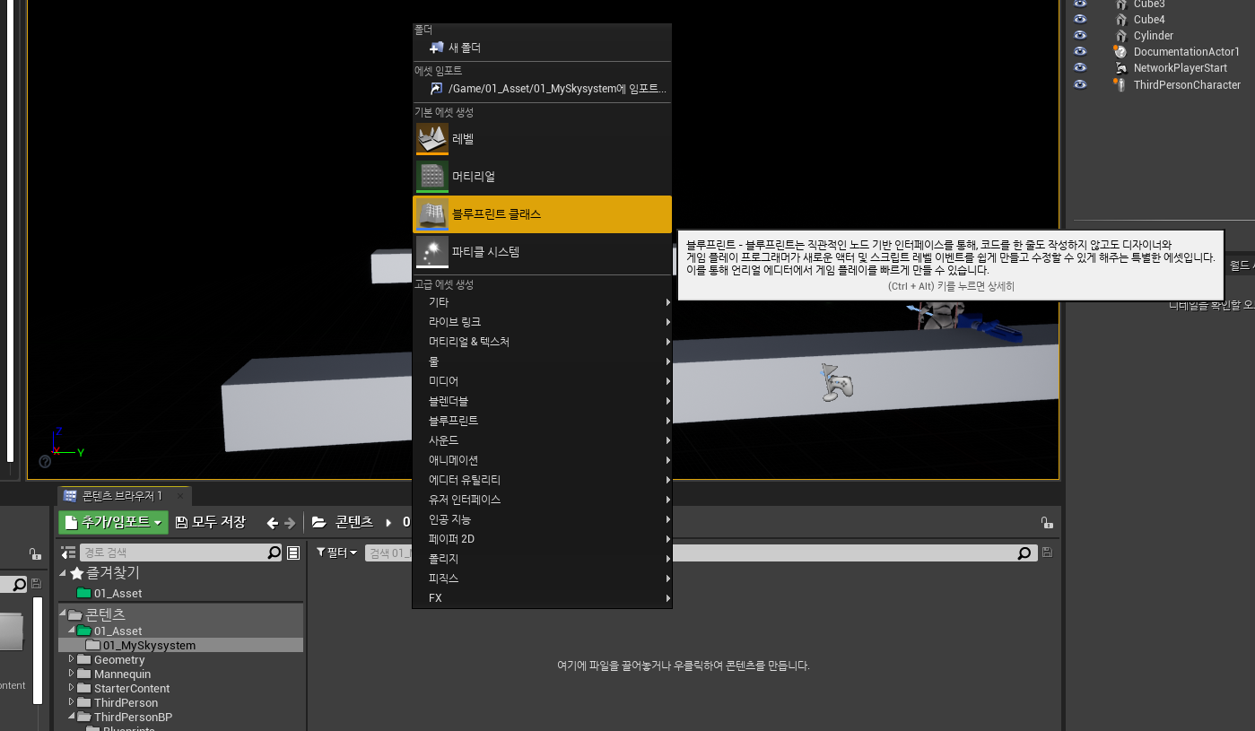Click the lock icon on the left panel
The image size is (1255, 731).
(x=34, y=553)
